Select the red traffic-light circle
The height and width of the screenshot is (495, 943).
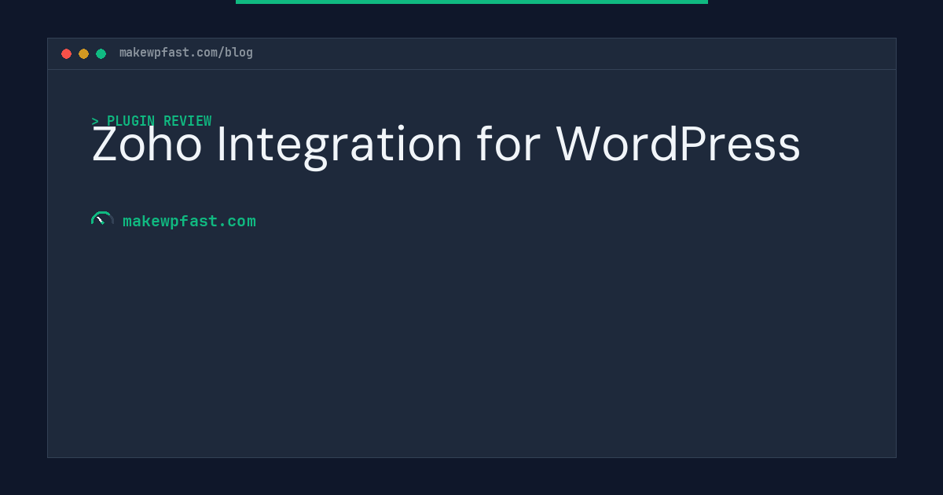pos(67,53)
